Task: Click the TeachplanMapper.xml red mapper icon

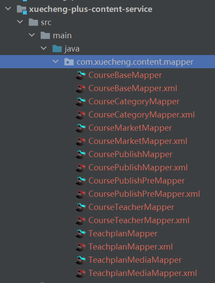Action: coord(80,247)
